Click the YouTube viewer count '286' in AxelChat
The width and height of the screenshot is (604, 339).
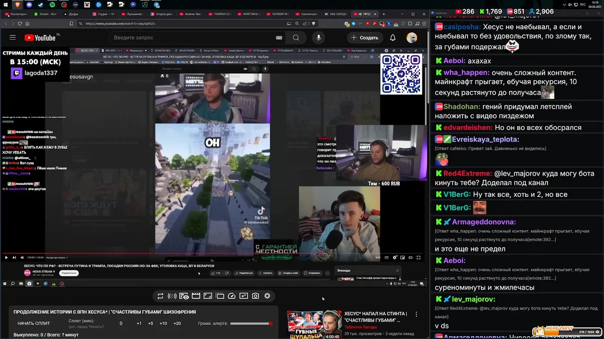click(464, 11)
